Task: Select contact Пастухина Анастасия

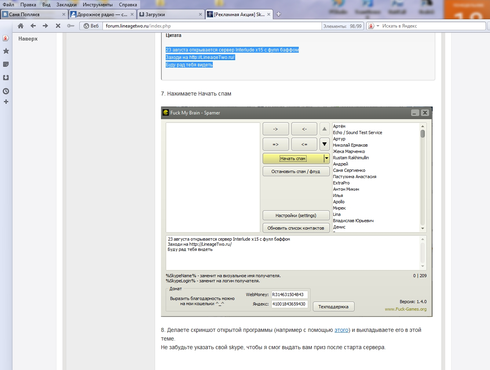Action: (355, 177)
